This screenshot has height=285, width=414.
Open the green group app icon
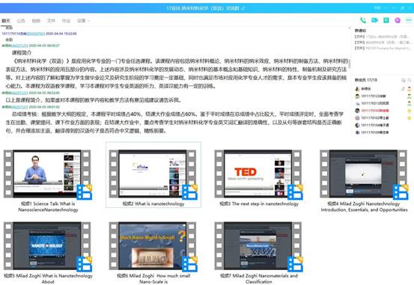tap(386, 20)
